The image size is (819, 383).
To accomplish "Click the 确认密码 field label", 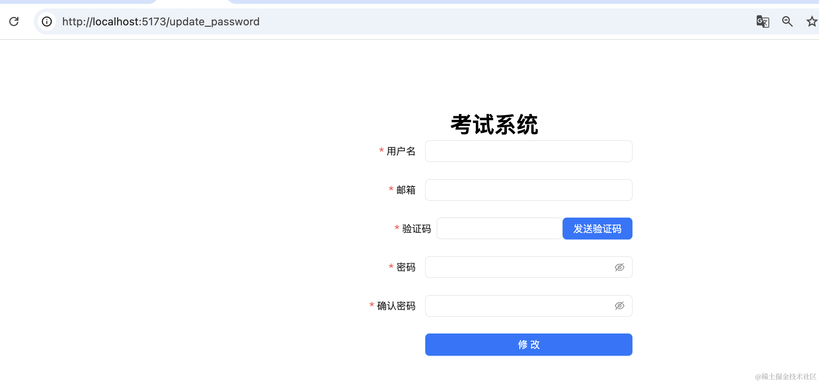I will 396,306.
